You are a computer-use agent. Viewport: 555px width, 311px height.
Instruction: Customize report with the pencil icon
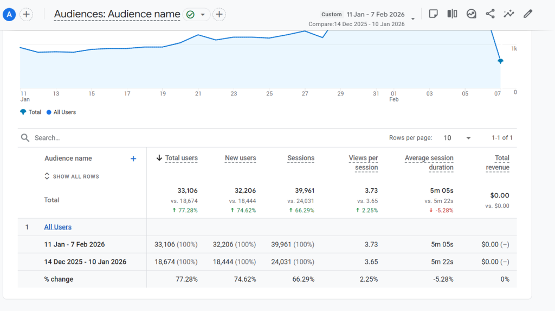pyautogui.click(x=527, y=14)
